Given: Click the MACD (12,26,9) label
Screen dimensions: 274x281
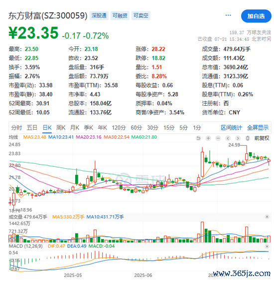Looking at the screenshot, I should [26, 246].
